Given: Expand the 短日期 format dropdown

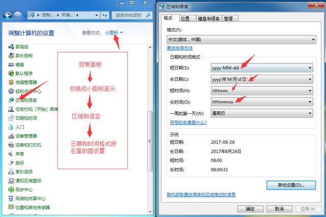Looking at the screenshot, I should [x=262, y=68].
